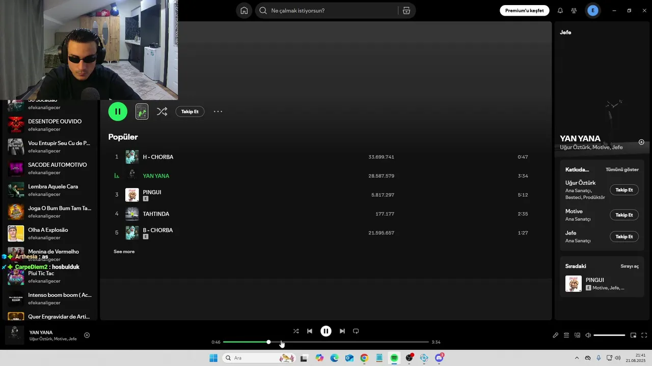
Task: Open the Browse icon in the search bar
Action: click(x=406, y=11)
